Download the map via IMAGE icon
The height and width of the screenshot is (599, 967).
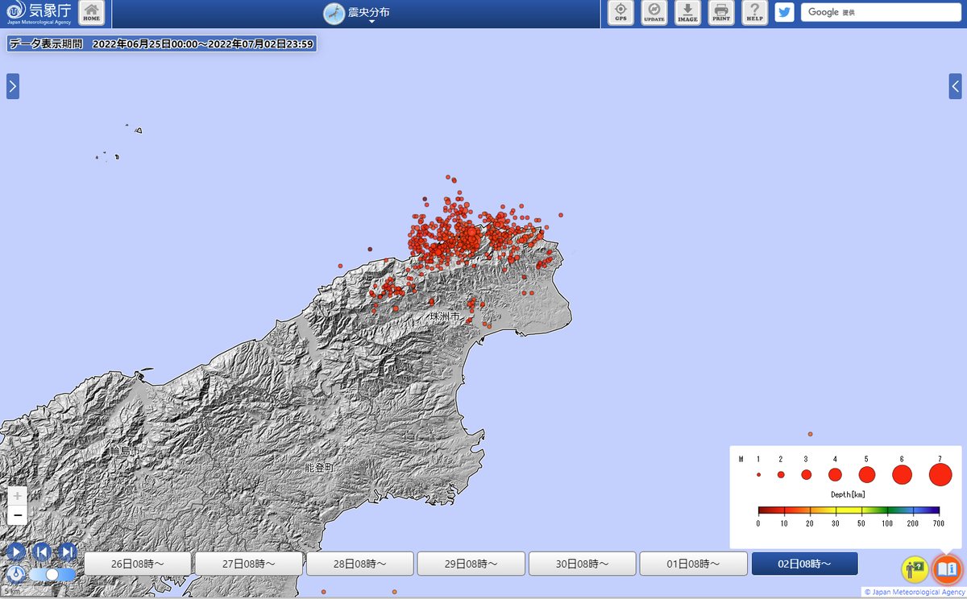[687, 13]
